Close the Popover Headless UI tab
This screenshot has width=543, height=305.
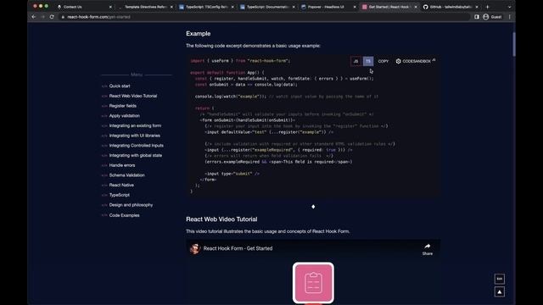355,7
